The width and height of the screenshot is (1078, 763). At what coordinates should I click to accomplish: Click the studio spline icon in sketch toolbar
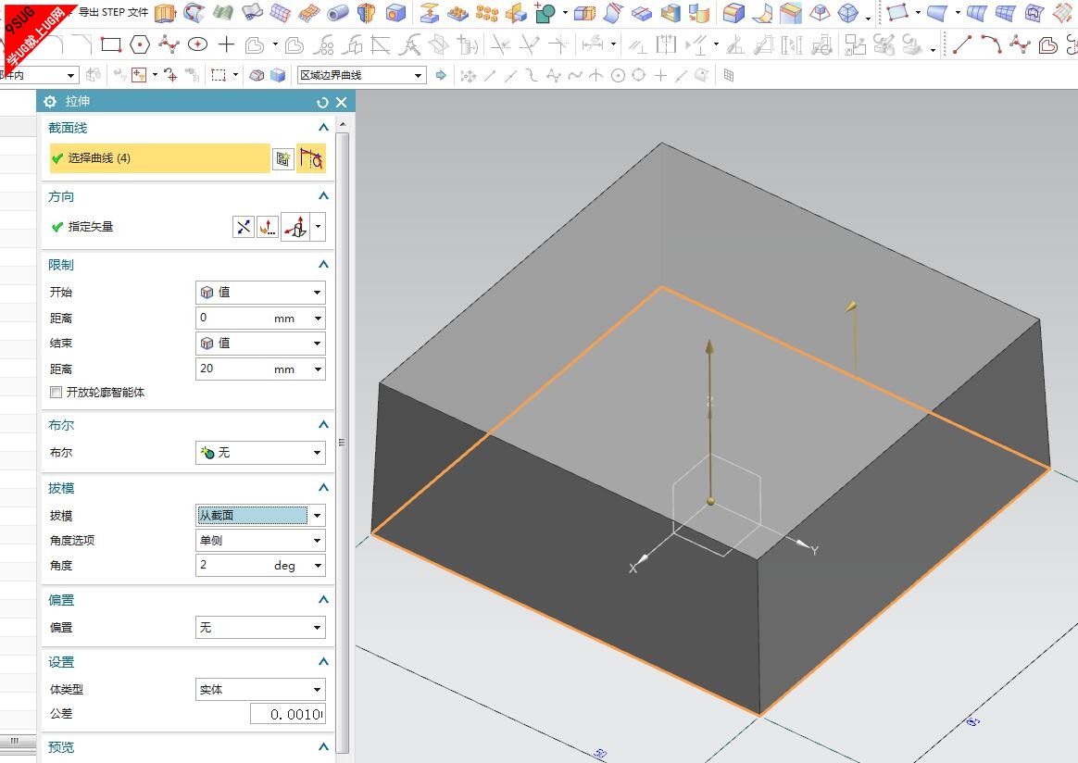click(x=169, y=45)
